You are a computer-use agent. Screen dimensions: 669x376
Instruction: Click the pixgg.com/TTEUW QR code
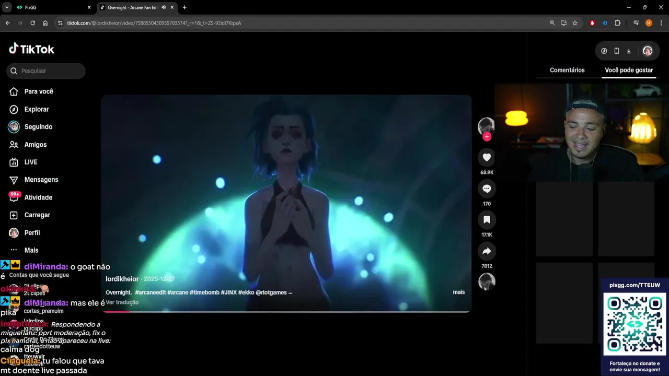[x=635, y=324]
